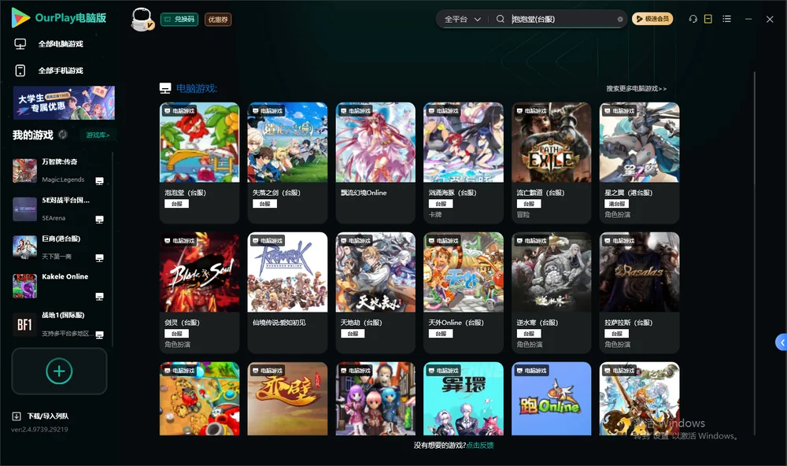This screenshot has width=787, height=466.
Task: Open the list menu icon
Action: [x=726, y=19]
